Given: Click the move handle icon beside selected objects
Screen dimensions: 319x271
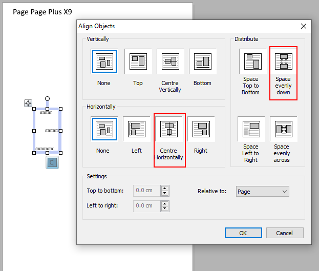Looking at the screenshot, I should click(x=28, y=103).
